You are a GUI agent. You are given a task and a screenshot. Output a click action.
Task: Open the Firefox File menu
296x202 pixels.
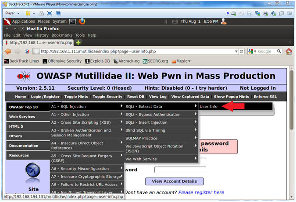pos(7,35)
